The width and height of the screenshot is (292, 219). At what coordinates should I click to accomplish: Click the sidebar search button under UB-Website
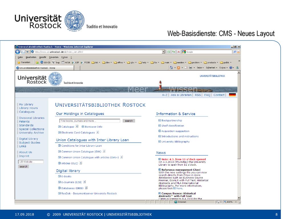23,167
